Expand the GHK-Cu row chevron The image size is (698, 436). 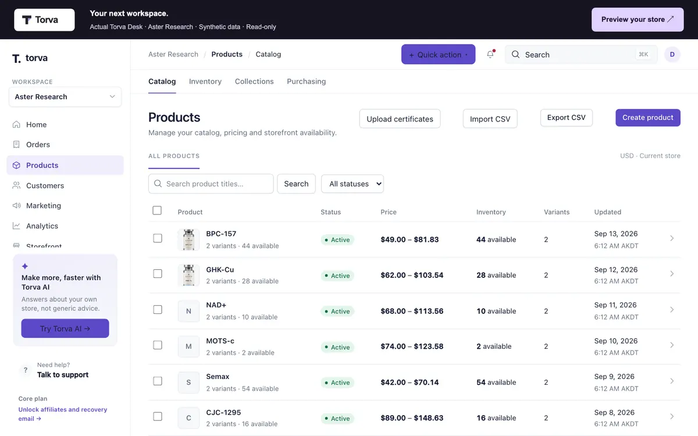tap(672, 274)
